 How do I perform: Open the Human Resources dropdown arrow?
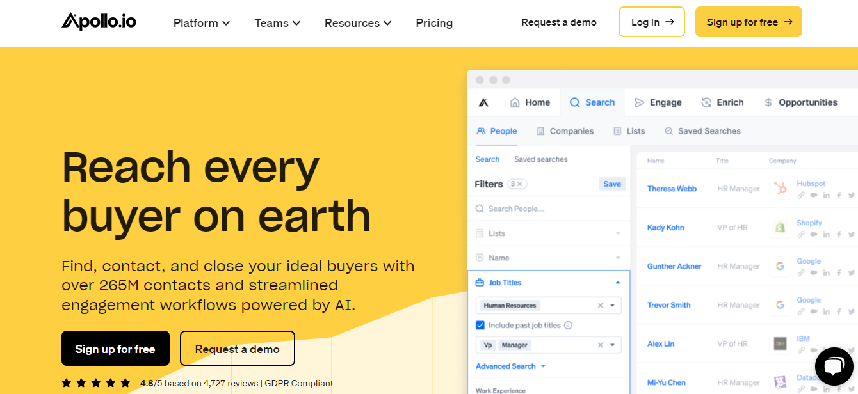point(613,306)
